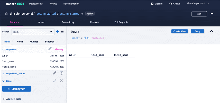Click the GitHub link text
The image size is (220, 103).
[177, 4]
